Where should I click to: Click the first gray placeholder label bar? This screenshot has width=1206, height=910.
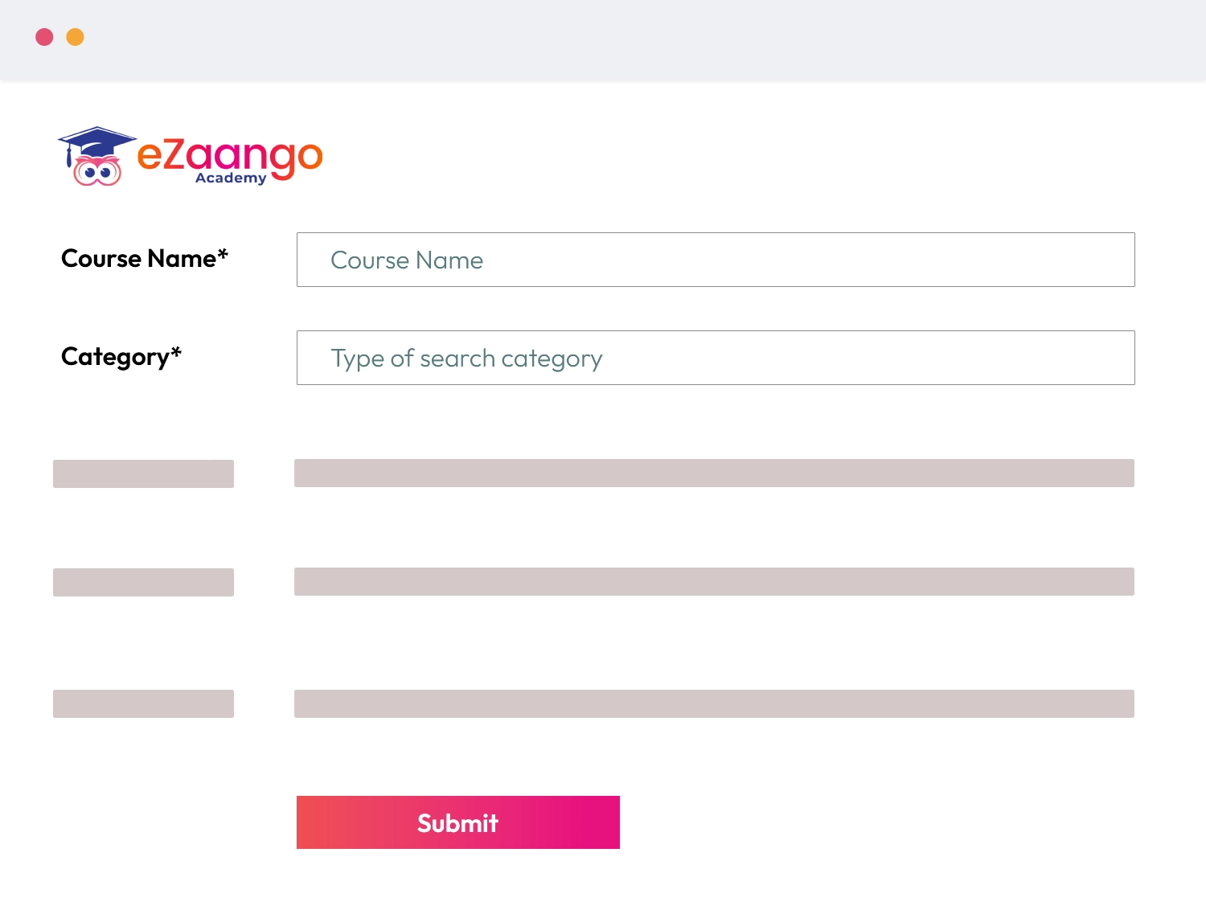tap(143, 473)
